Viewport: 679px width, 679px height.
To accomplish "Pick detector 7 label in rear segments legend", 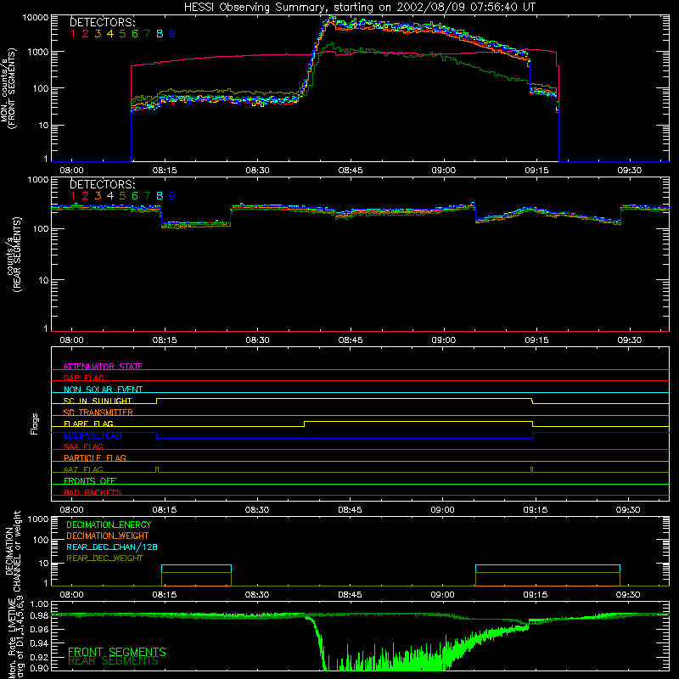I will [147, 196].
